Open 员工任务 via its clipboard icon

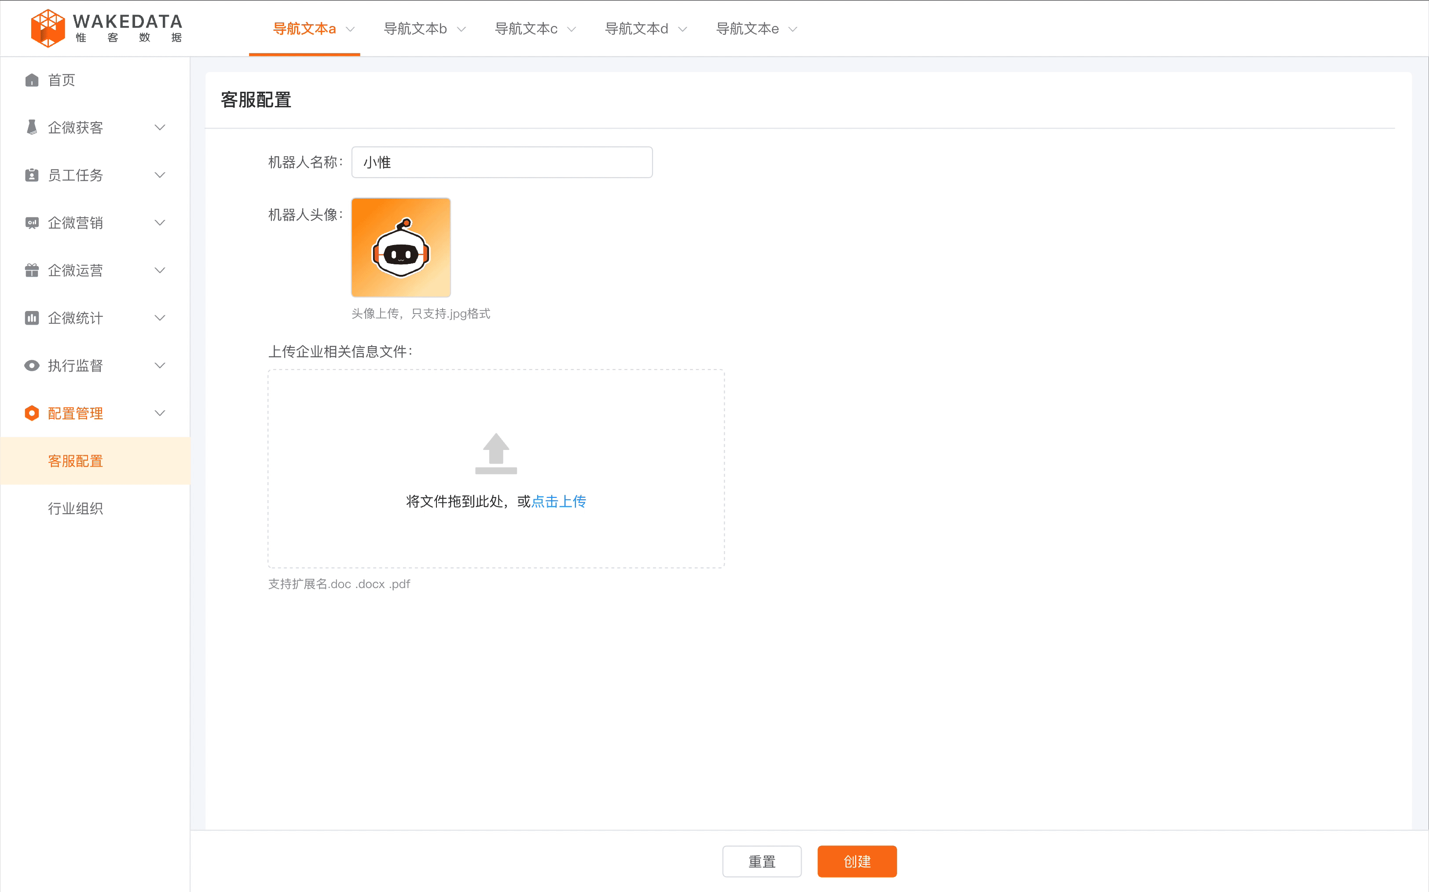[x=32, y=175]
